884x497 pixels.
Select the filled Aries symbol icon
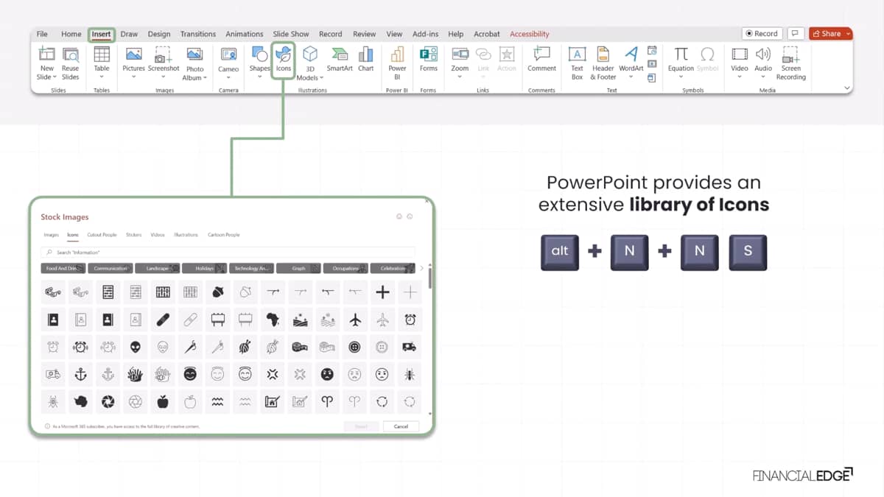[x=327, y=401]
